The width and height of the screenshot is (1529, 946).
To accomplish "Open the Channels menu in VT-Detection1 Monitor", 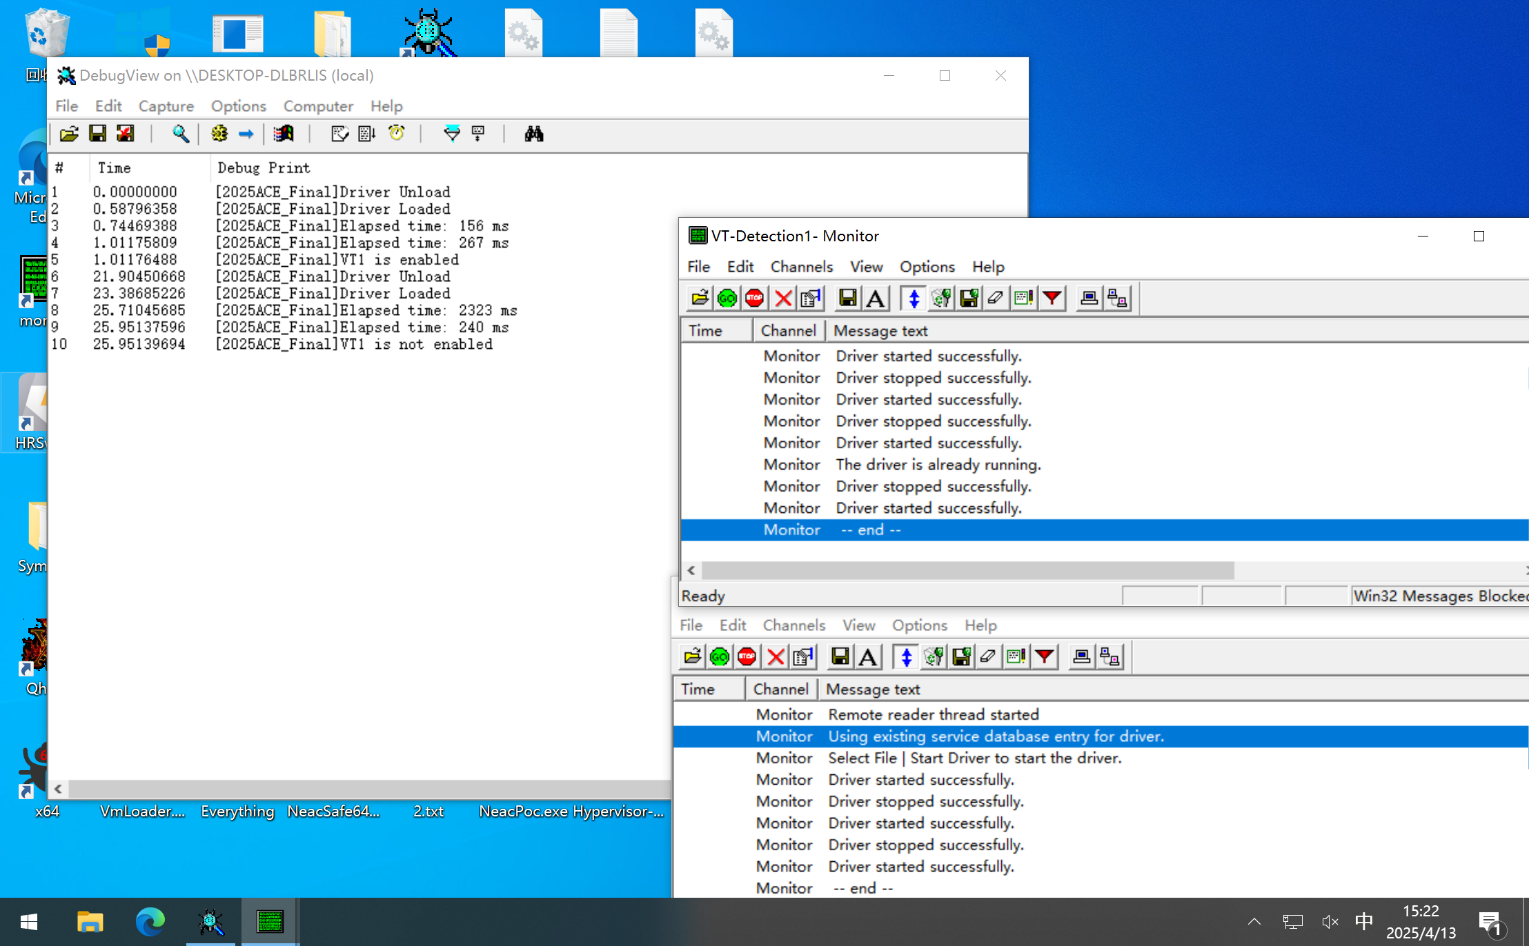I will pos(801,267).
